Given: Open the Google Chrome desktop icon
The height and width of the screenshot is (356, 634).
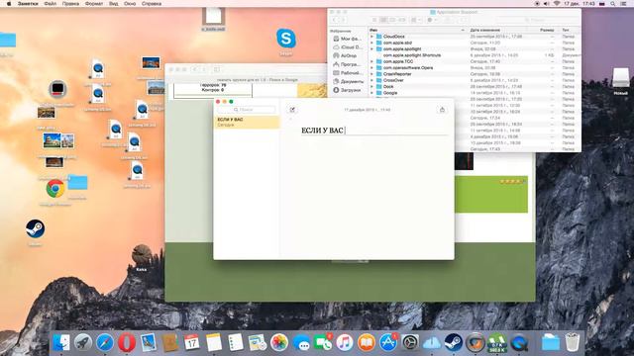Looking at the screenshot, I should pyautogui.click(x=55, y=189).
